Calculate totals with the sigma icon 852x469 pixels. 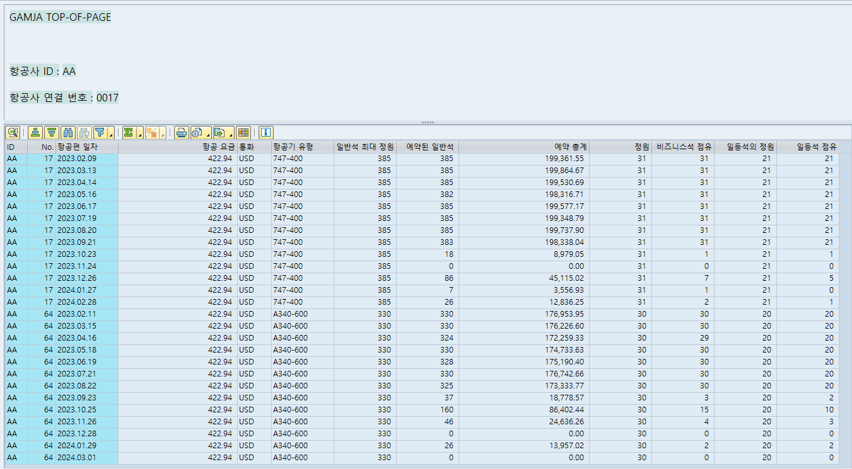point(129,132)
